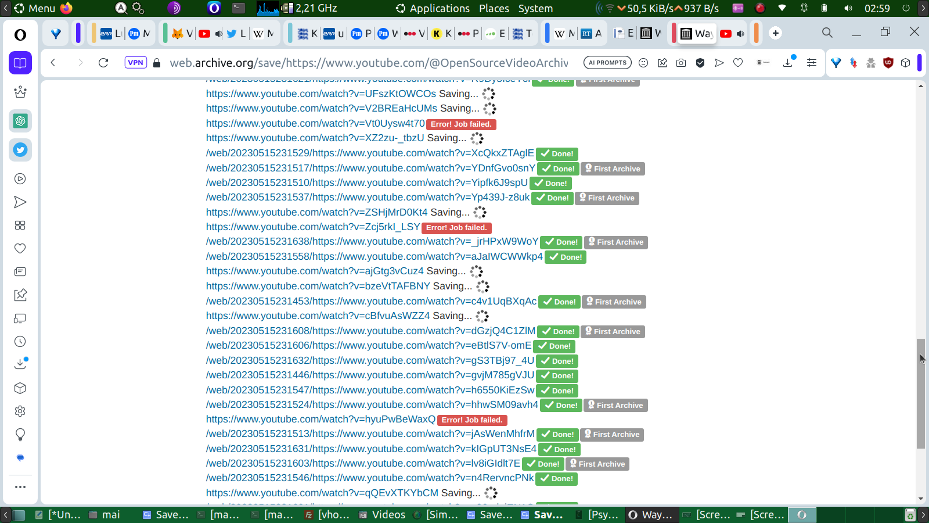Click the First Archive badge for Yp439J-z8uk
The width and height of the screenshot is (929, 523).
pos(607,198)
